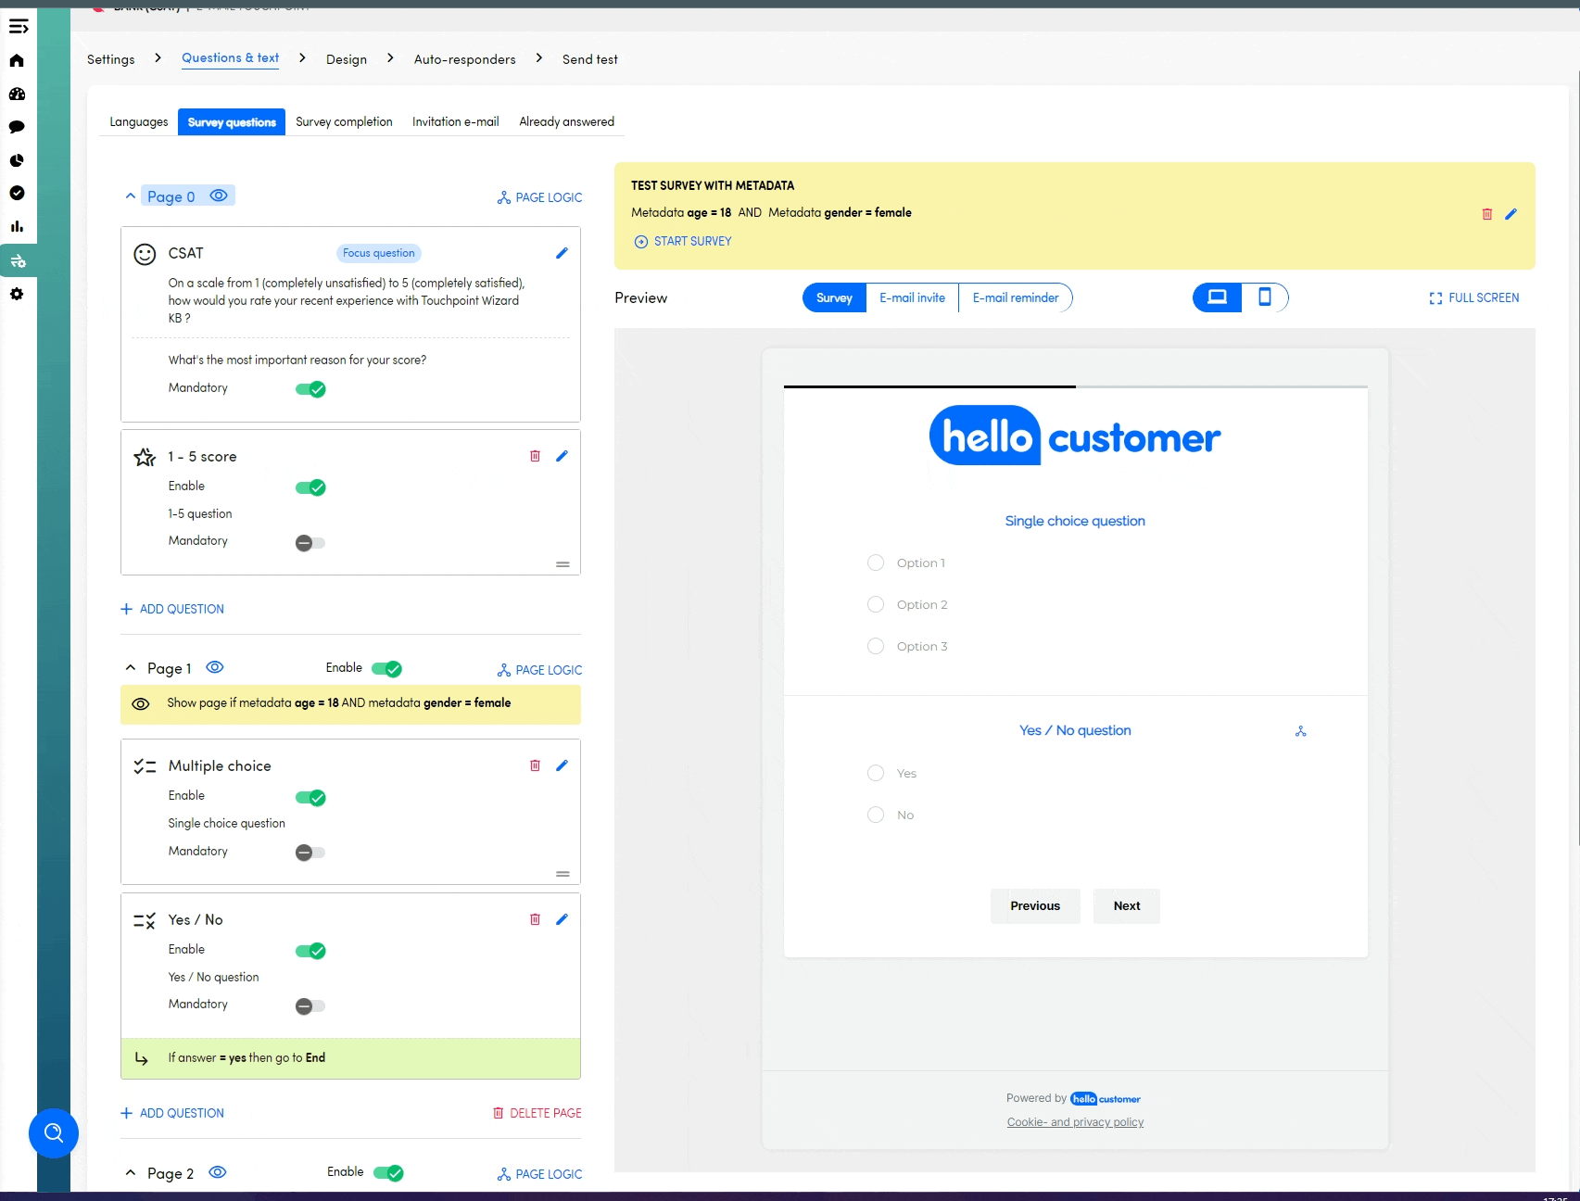
Task: Switch preview to mobile device view
Action: (x=1264, y=297)
